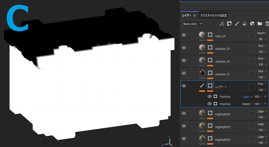269x147 pixels.
Task: Delete layer using trash can icon
Action: (267, 24)
